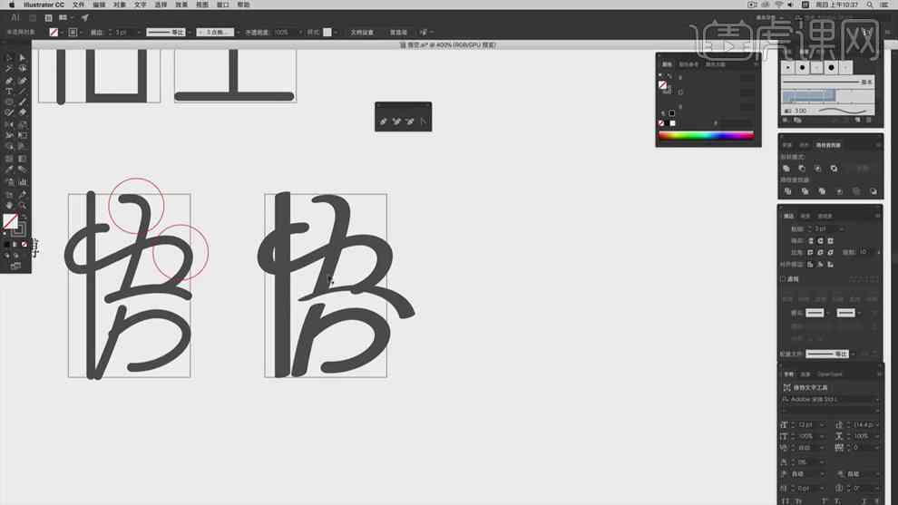Click the 文档设置 button

(x=362, y=32)
